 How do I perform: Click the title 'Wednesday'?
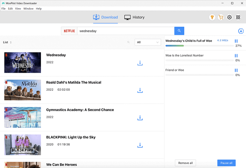tap(56, 55)
